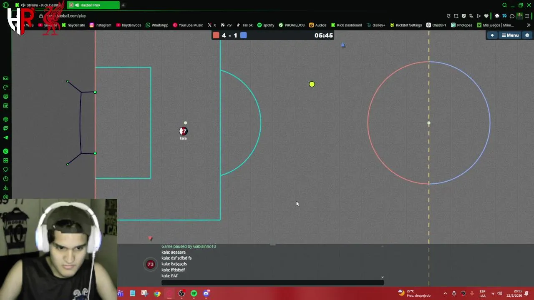Open Discord from the taskbar
Image resolution: width=534 pixels, height=300 pixels.
206,293
